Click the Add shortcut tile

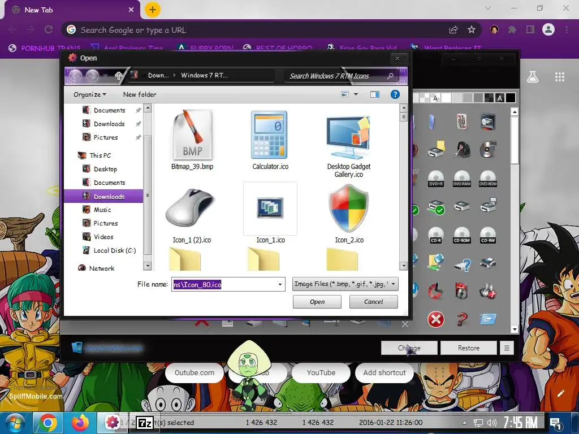tap(384, 373)
